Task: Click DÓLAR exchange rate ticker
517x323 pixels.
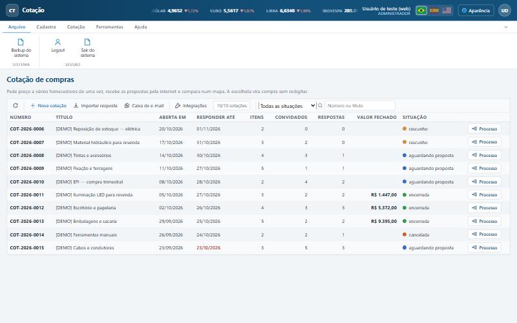Action: point(175,10)
